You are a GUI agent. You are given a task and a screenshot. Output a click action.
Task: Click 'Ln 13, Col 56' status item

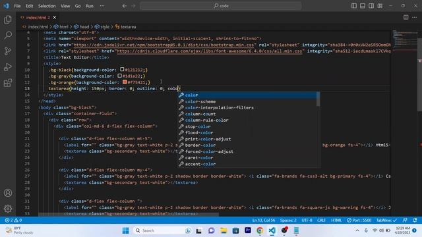[x=264, y=220]
